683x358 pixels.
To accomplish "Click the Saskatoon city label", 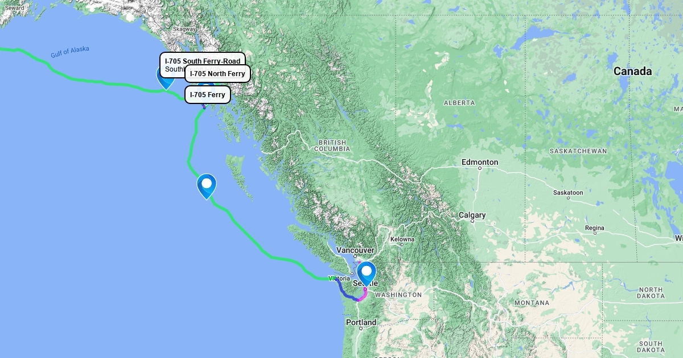I will 568,193.
